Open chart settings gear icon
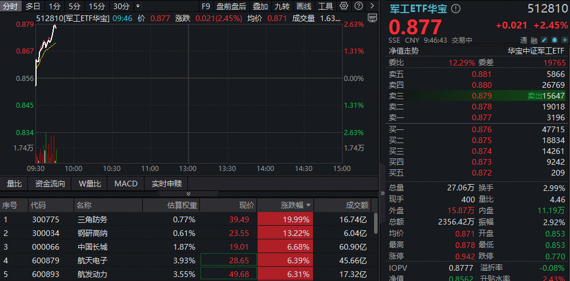The image size is (570, 281). pyautogui.click(x=344, y=6)
